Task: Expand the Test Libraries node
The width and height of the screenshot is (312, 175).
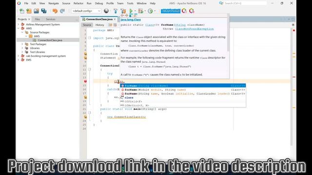Action: tap(22, 52)
